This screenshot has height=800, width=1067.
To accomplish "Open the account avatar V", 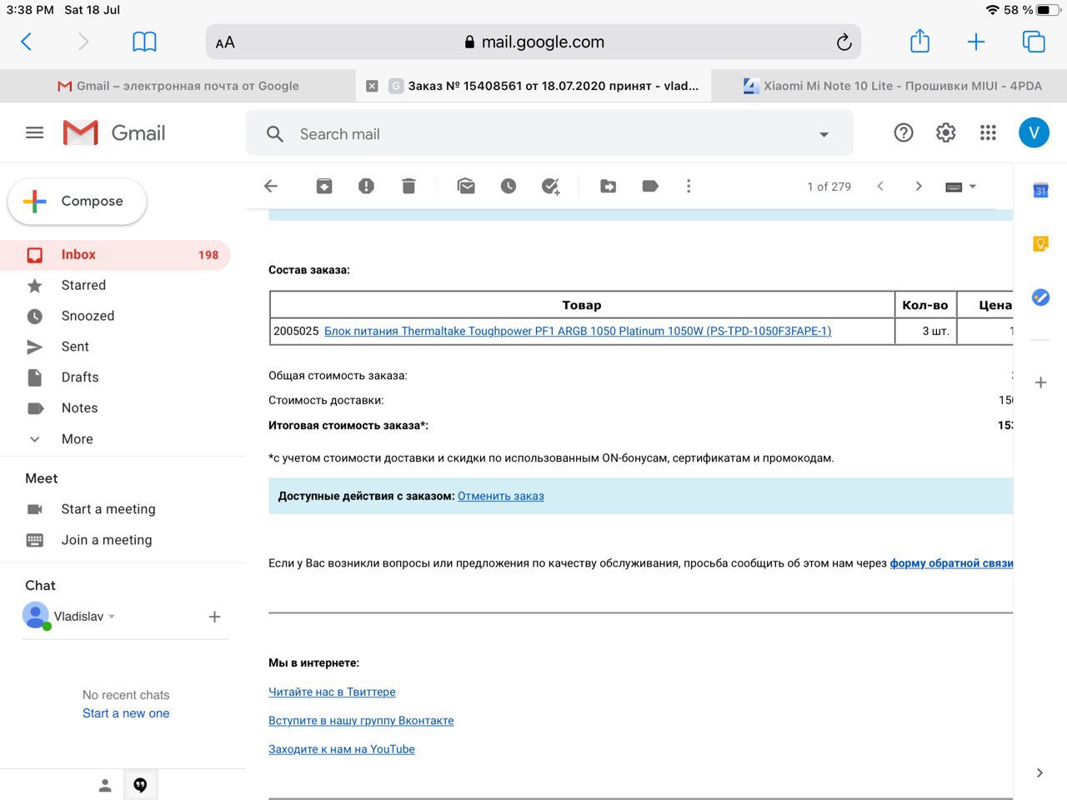I will tap(1034, 132).
